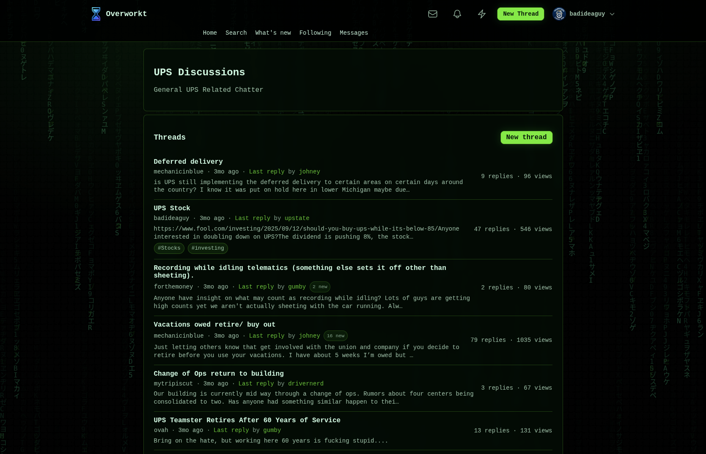706x454 pixels.
Task: Check notifications via the bell icon
Action: (457, 14)
